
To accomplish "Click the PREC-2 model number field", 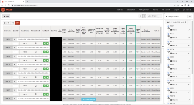I will (33, 48).
